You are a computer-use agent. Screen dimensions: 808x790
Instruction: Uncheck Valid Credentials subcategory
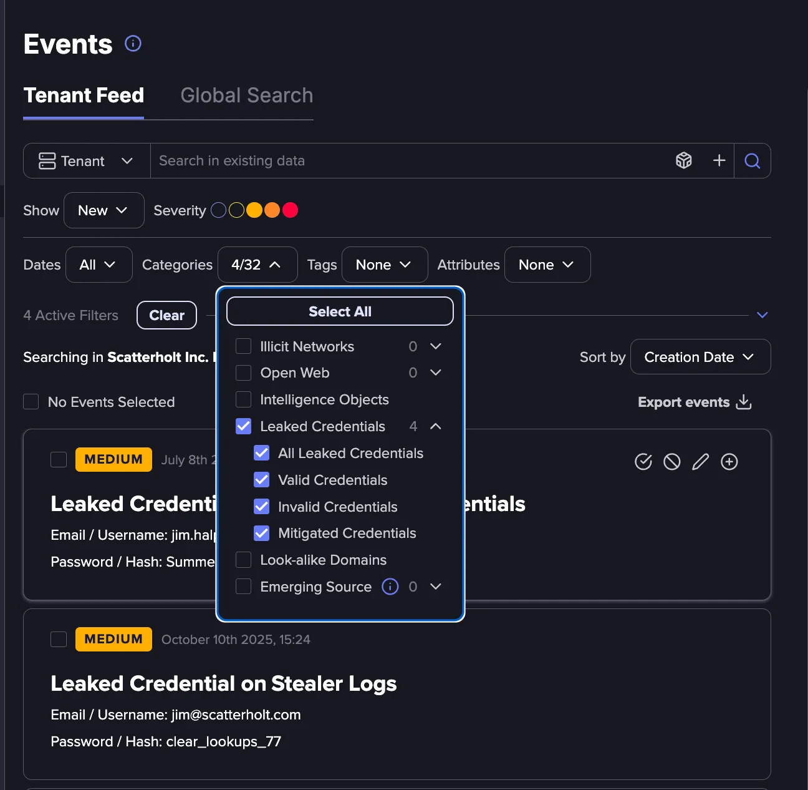point(262,480)
